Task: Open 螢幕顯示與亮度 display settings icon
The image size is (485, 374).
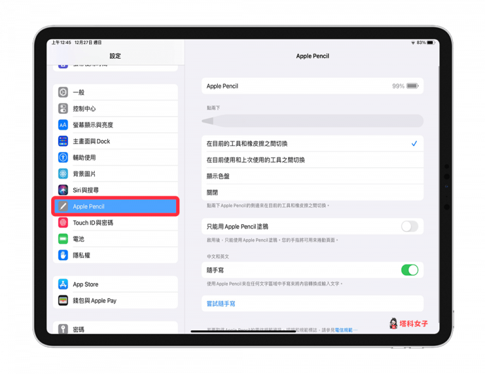Action: (63, 125)
